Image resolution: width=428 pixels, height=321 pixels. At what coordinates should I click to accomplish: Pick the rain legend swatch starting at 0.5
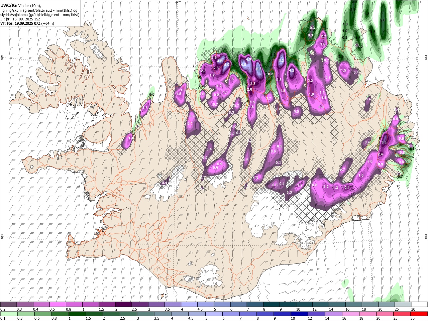point(43,314)
